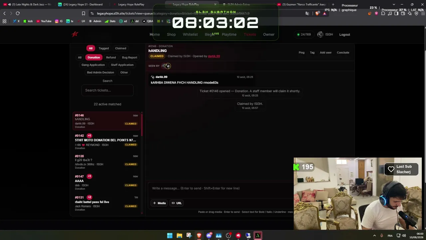The width and height of the screenshot is (426, 240).
Task: Open the Brave Wallet icon
Action: click(x=403, y=13)
